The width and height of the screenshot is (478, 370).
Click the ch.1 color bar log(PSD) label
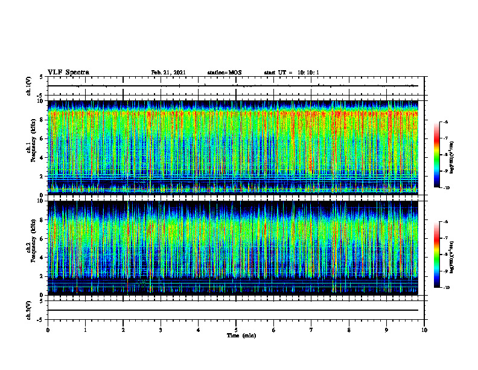[452, 158]
